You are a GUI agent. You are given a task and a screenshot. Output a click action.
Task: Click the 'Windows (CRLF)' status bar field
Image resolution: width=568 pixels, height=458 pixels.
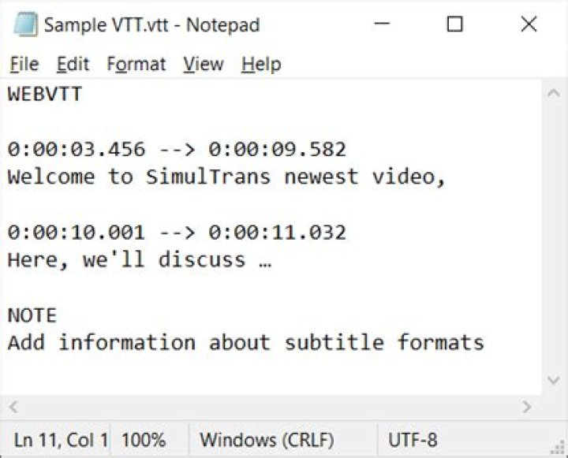point(267,440)
